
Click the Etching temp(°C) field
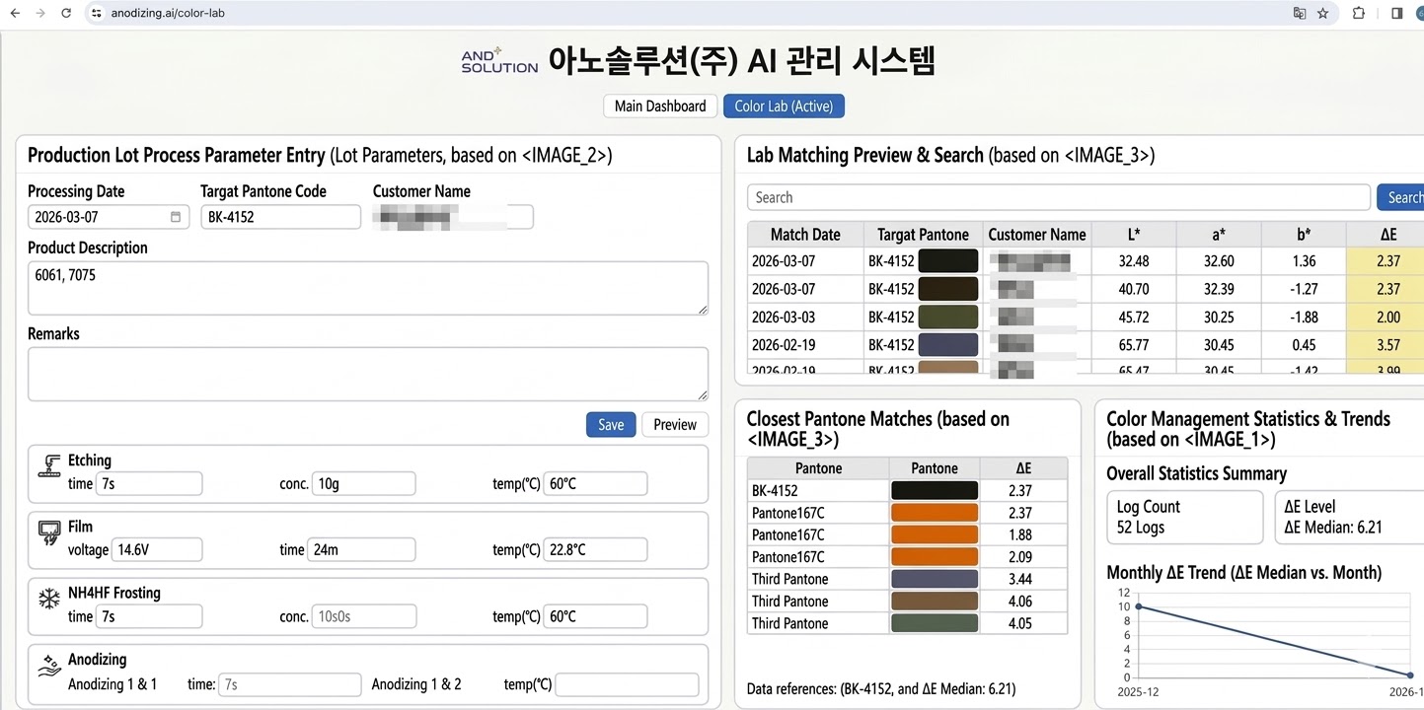click(595, 484)
